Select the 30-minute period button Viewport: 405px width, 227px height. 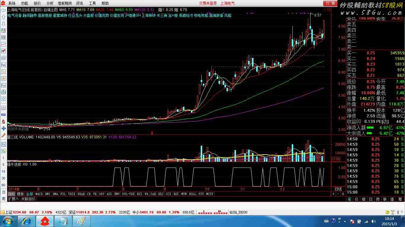click(4, 178)
